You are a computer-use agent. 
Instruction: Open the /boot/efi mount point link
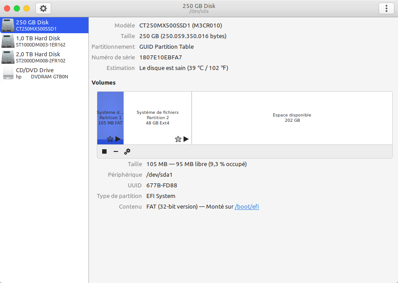247,206
